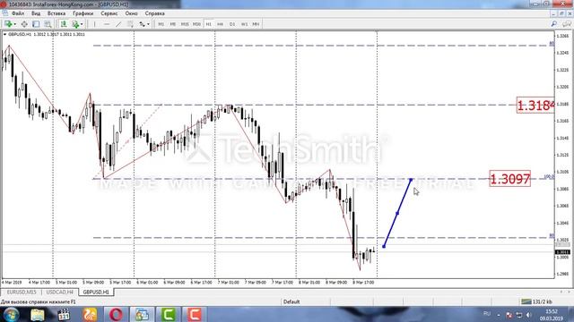The image size is (574, 322).
Task: Open the Opera browser taskbar icon
Action: click(116, 314)
